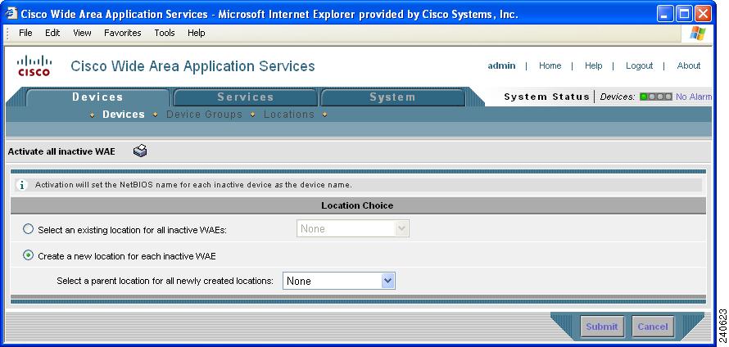Click the System Status label
Image resolution: width=729 pixels, height=347 pixels.
click(547, 97)
